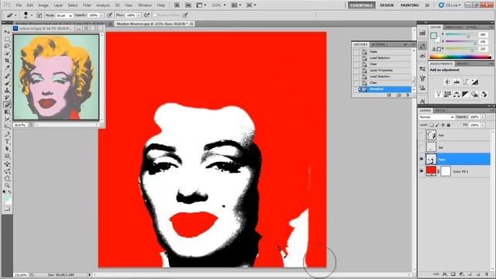The width and height of the screenshot is (496, 279).
Task: Toggle lock position in Layers panel
Action: tap(443, 126)
